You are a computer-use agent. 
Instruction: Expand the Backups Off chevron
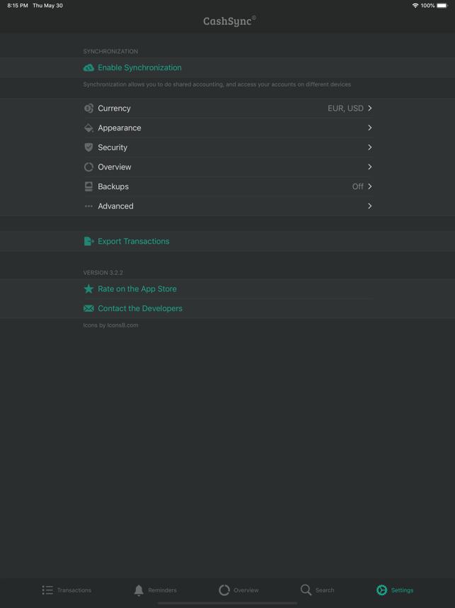[x=370, y=186]
